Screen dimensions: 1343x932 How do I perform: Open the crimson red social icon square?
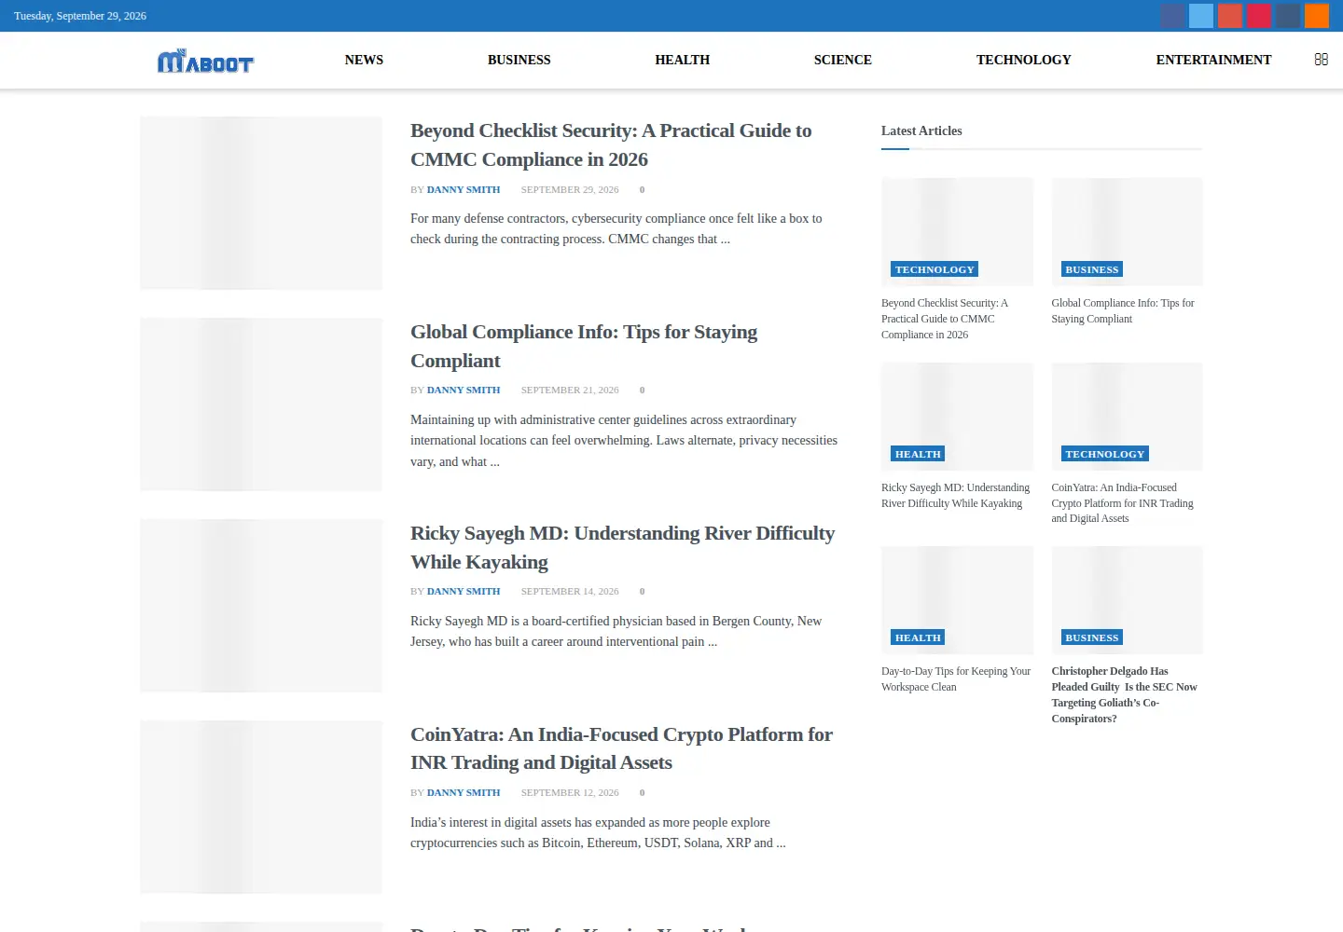1259,16
